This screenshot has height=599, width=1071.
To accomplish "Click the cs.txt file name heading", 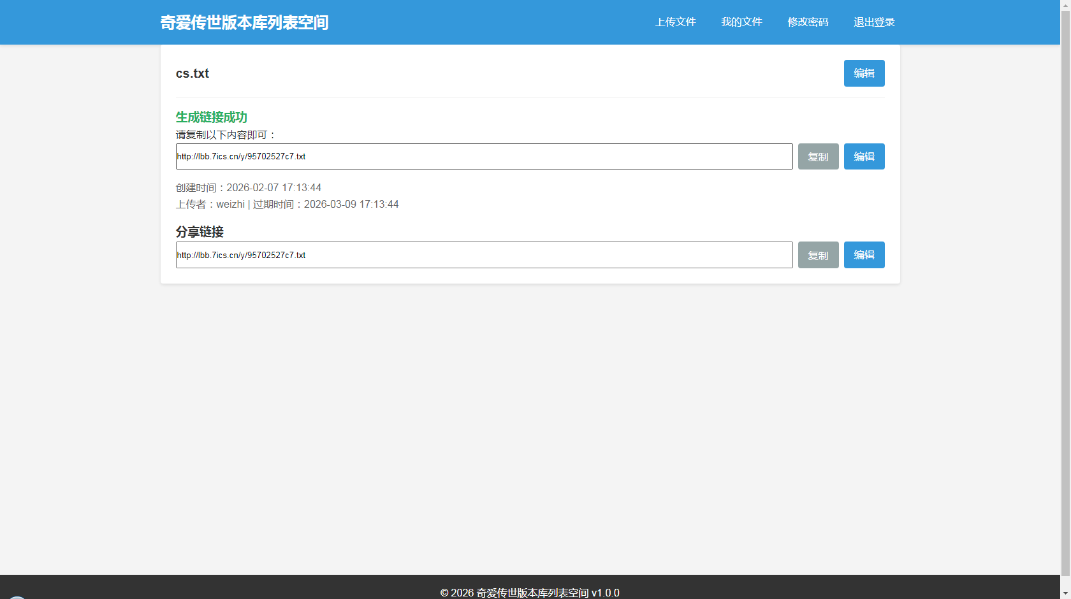I will pos(193,73).
